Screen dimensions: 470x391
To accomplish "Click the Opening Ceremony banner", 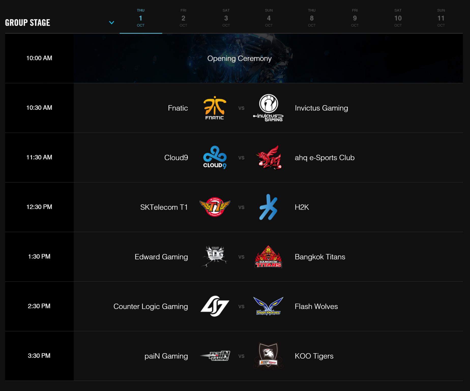I will [268, 58].
